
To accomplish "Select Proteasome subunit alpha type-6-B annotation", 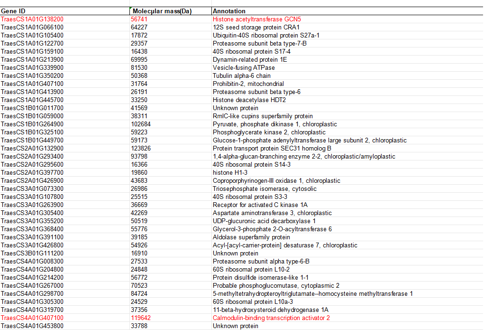I will click(x=261, y=261).
